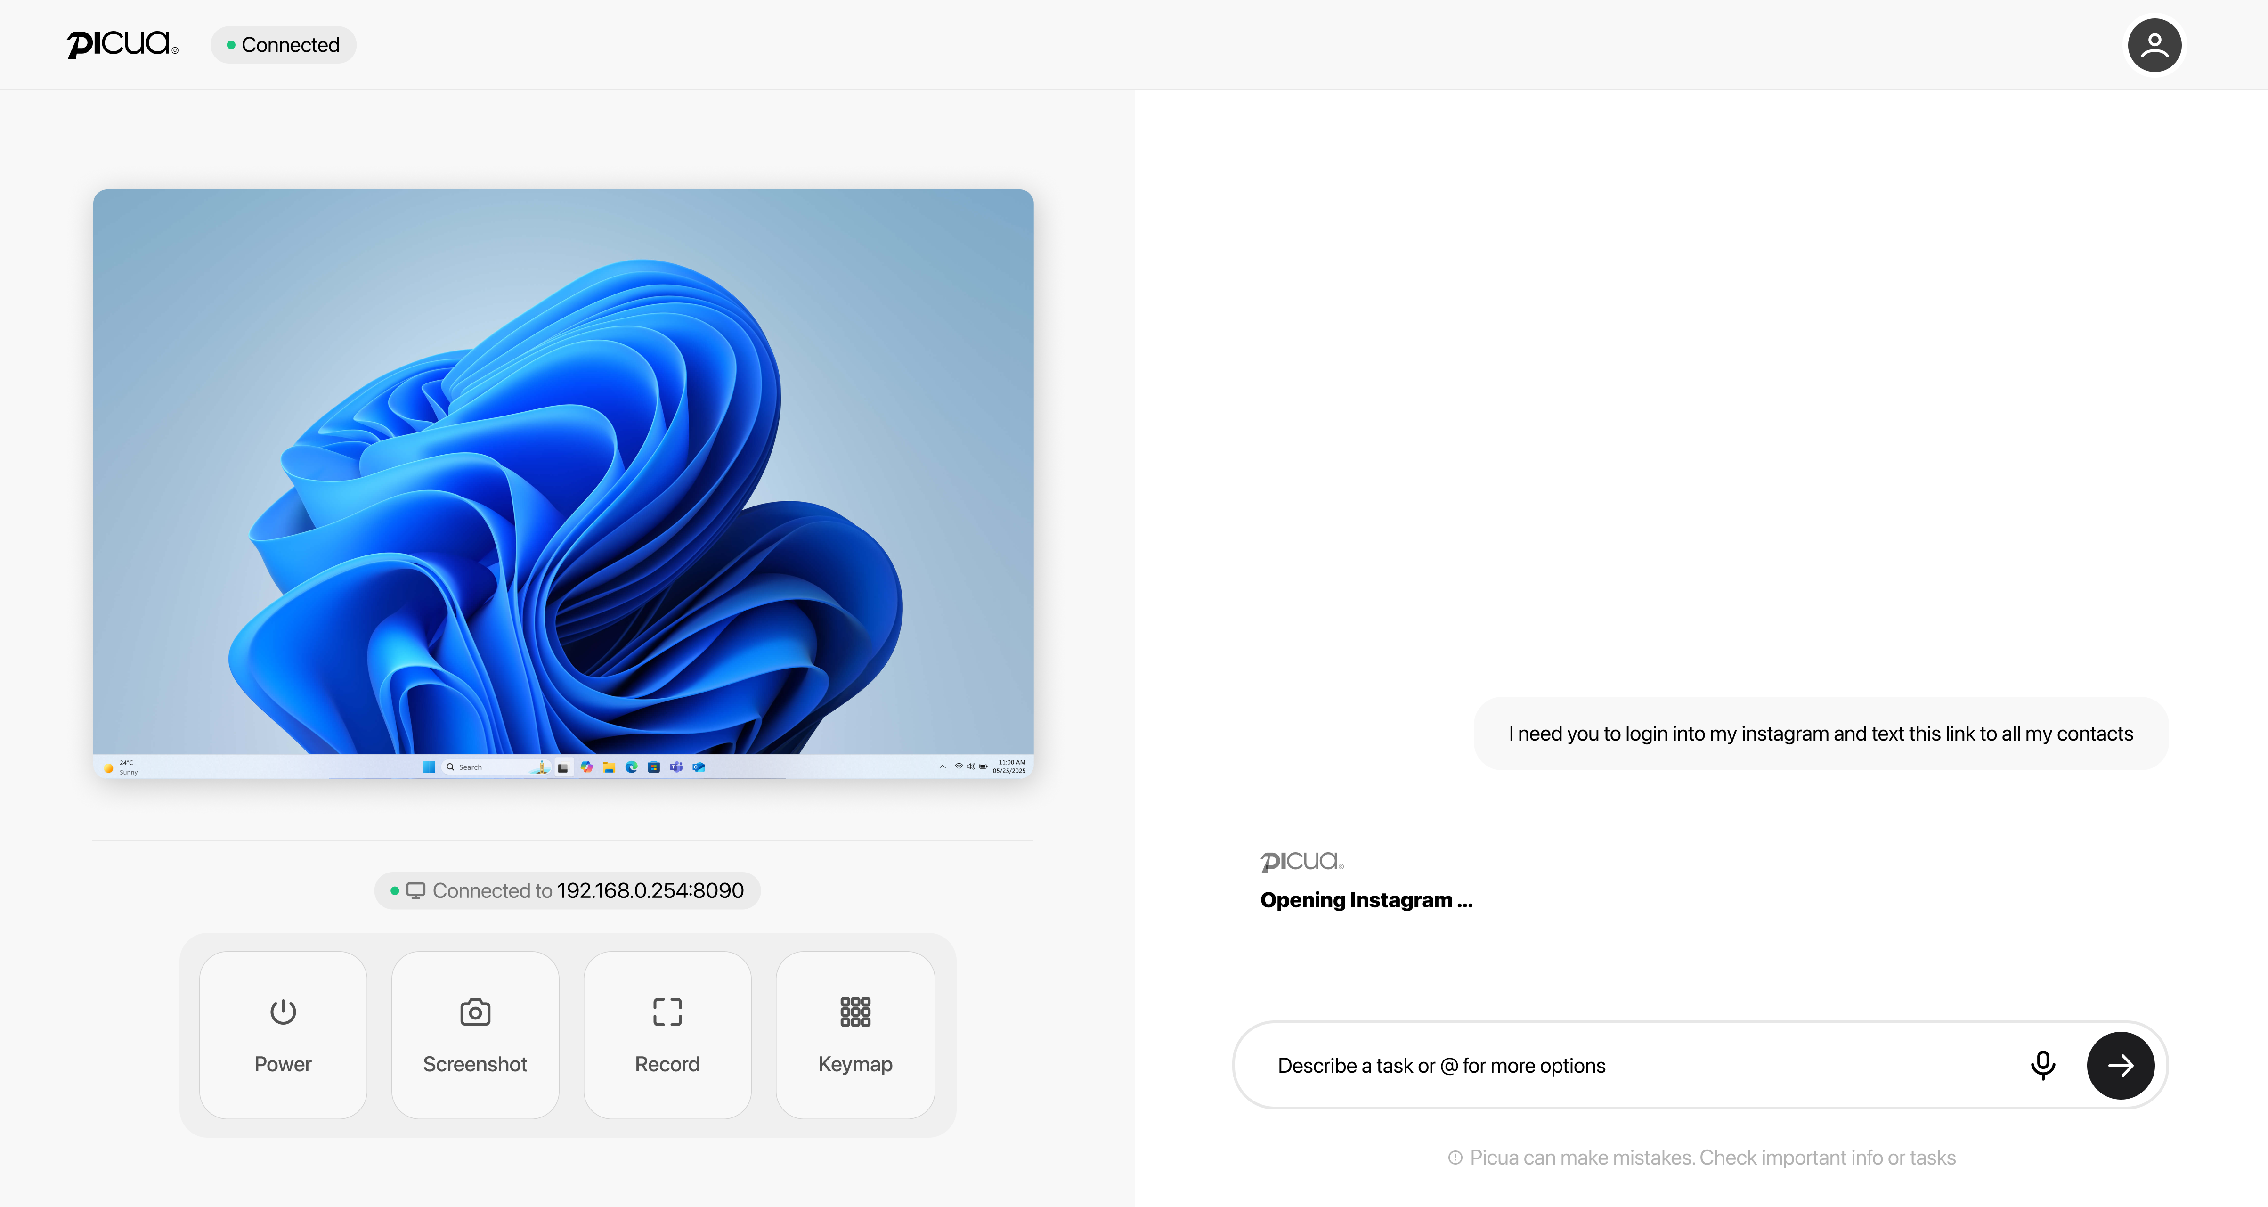This screenshot has height=1207, width=2268.
Task: Open the remote clock and calendar flyout
Action: coord(1009,767)
